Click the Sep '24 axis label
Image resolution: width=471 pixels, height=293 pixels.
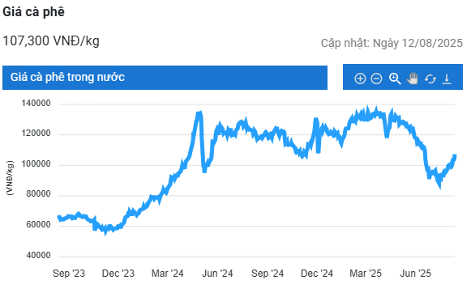268,274
